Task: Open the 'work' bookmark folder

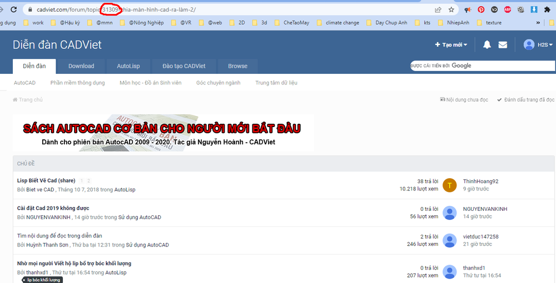Action: click(34, 23)
